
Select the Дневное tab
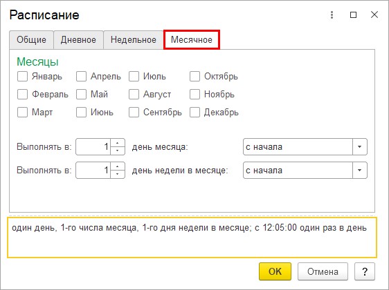(78, 40)
